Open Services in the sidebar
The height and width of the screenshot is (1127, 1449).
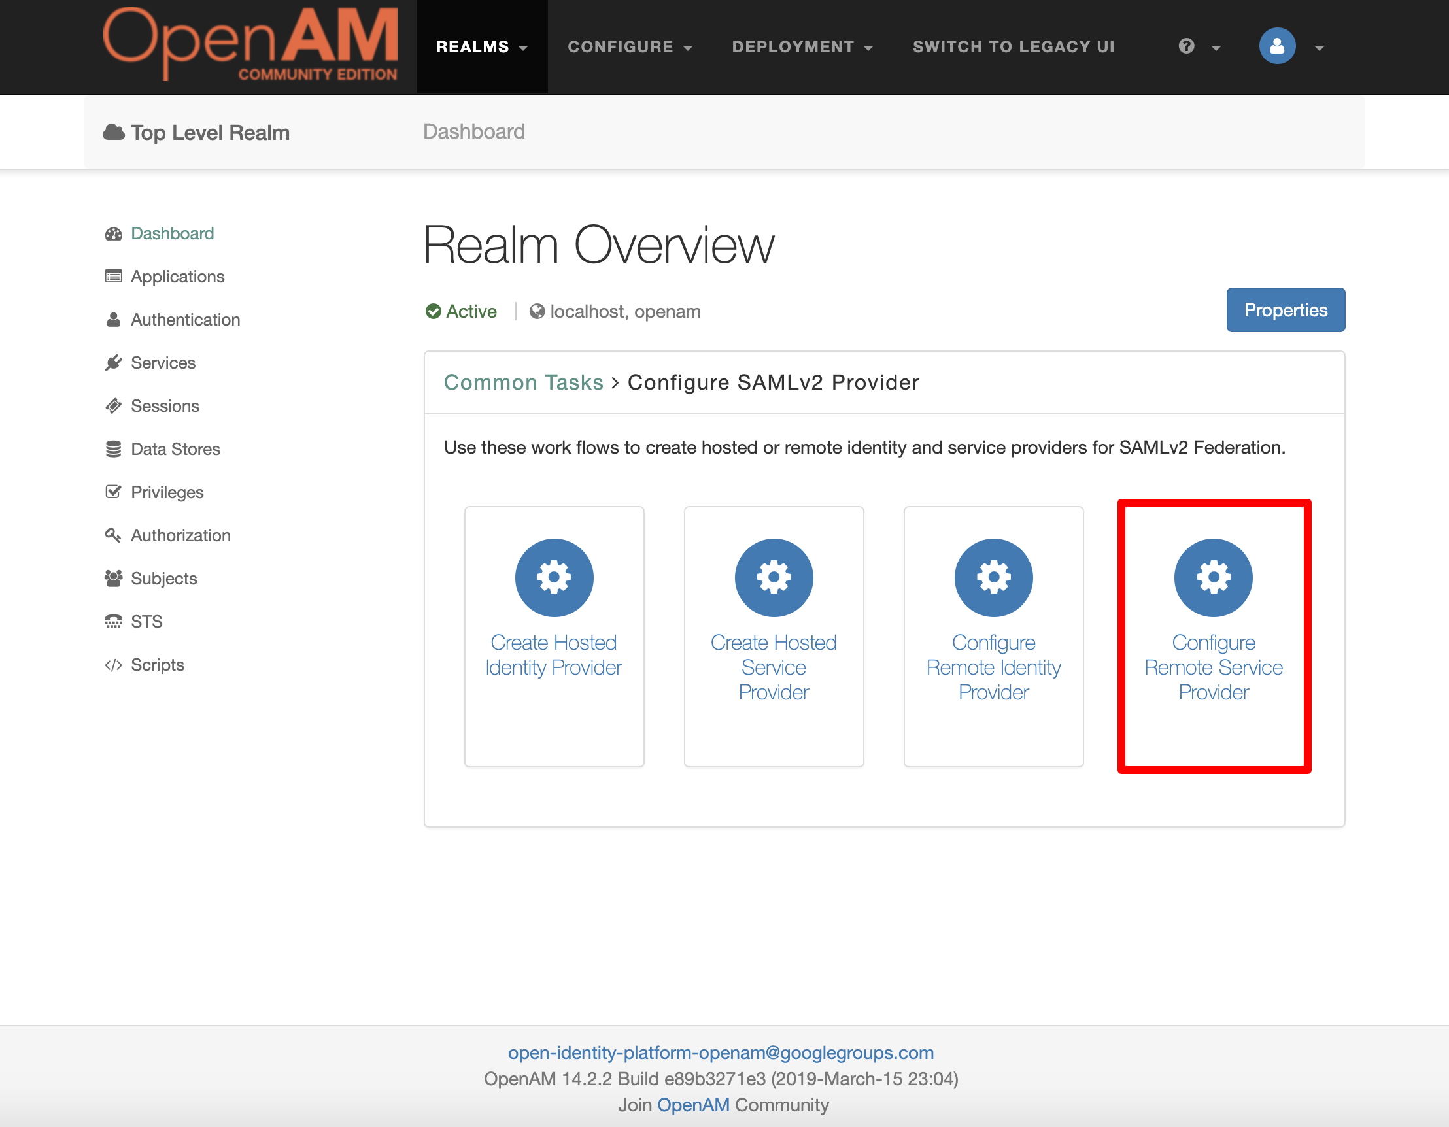[x=163, y=363]
